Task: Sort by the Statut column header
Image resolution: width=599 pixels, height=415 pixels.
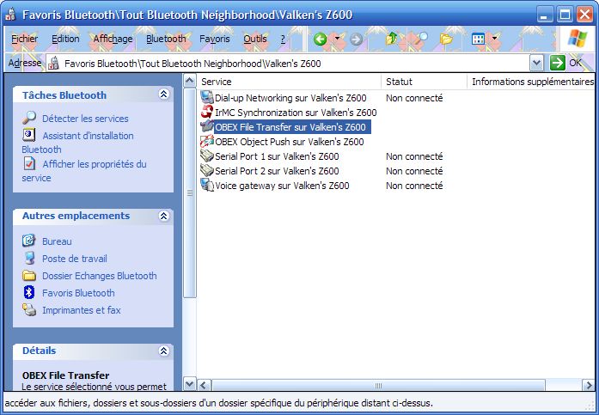Action: 424,82
